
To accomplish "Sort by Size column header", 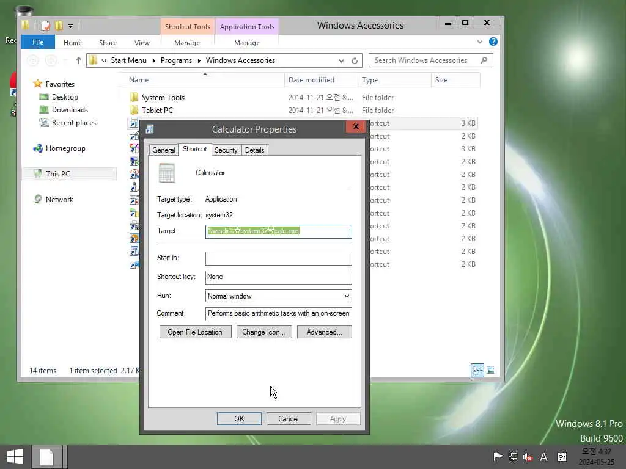I will tap(455, 80).
